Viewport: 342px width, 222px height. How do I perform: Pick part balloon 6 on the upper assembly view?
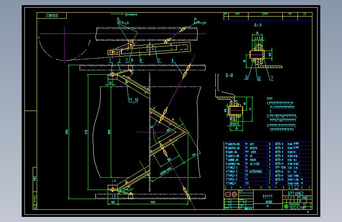pyautogui.click(x=172, y=60)
